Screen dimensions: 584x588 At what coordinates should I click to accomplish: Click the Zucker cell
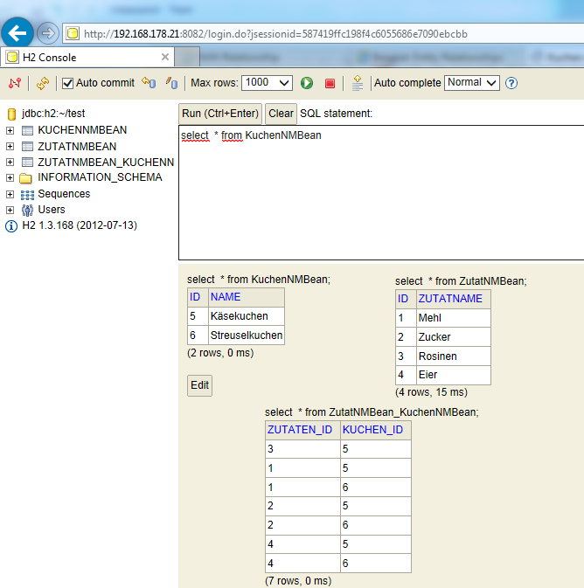pos(454,337)
